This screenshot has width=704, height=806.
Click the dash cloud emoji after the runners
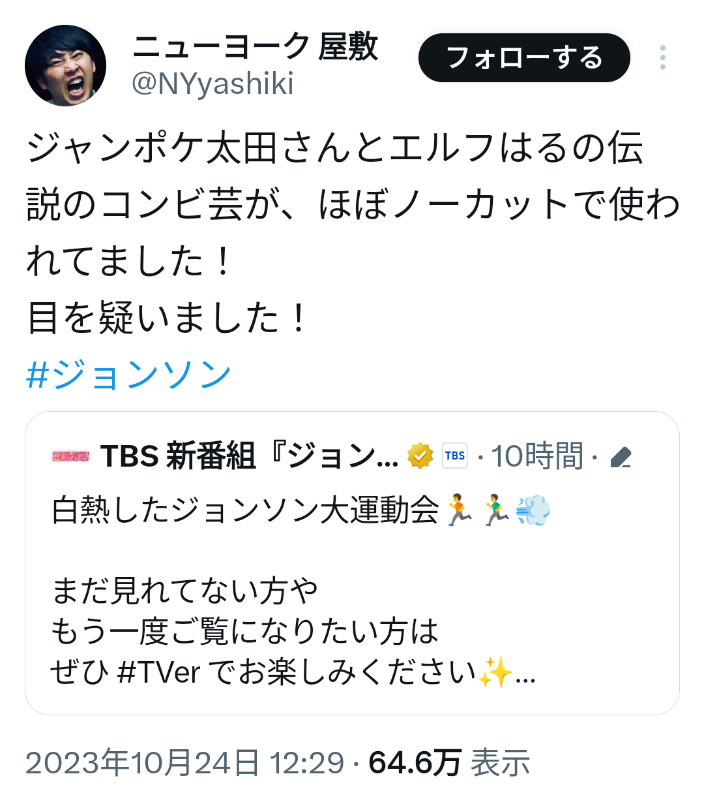[x=533, y=510]
